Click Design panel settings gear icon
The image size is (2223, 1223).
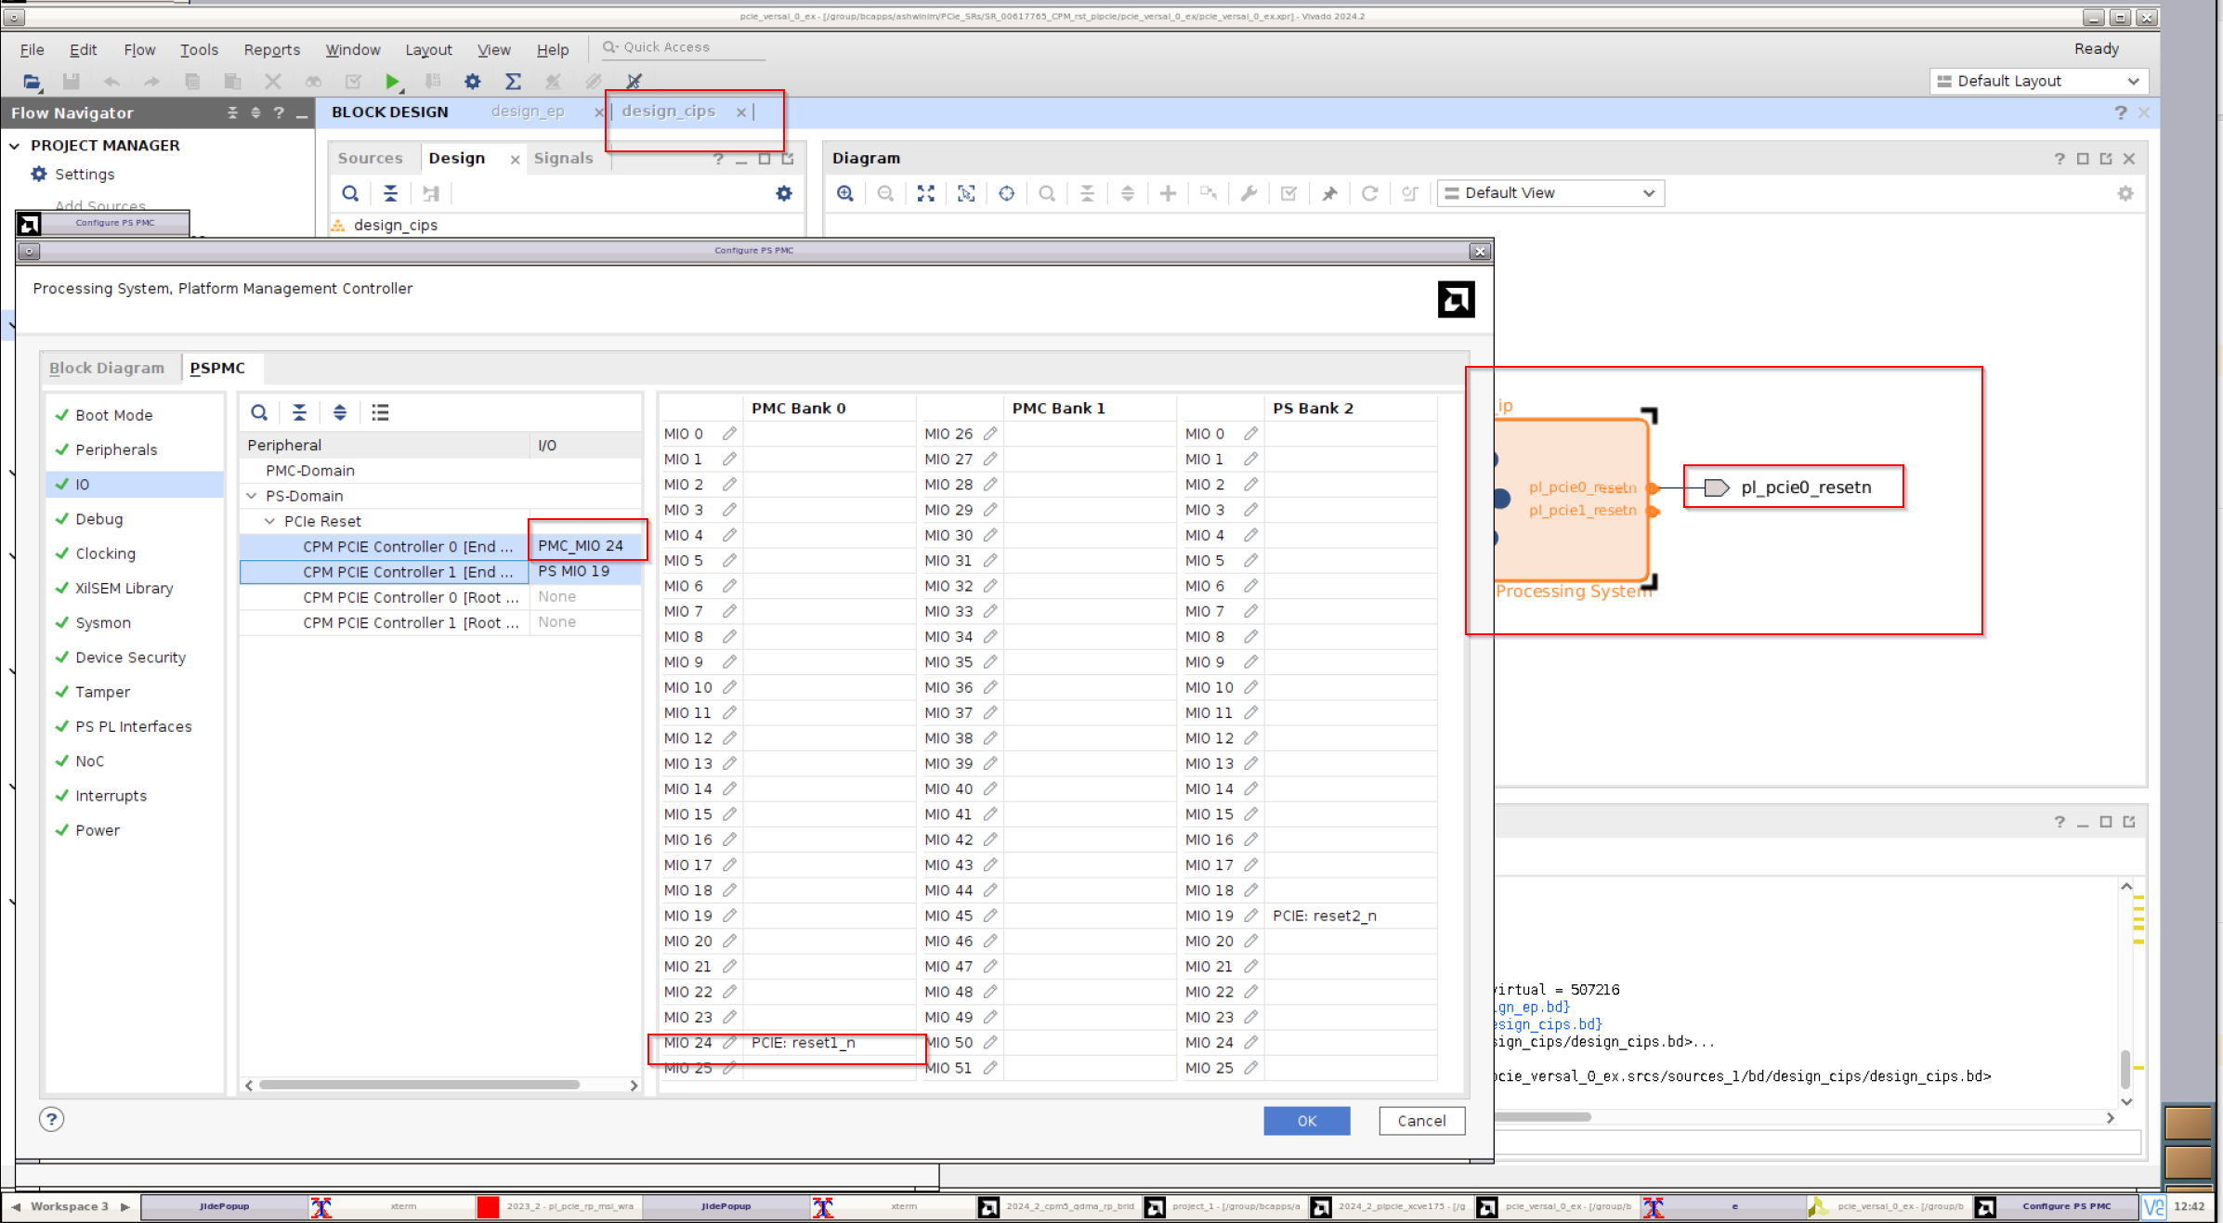click(x=784, y=193)
